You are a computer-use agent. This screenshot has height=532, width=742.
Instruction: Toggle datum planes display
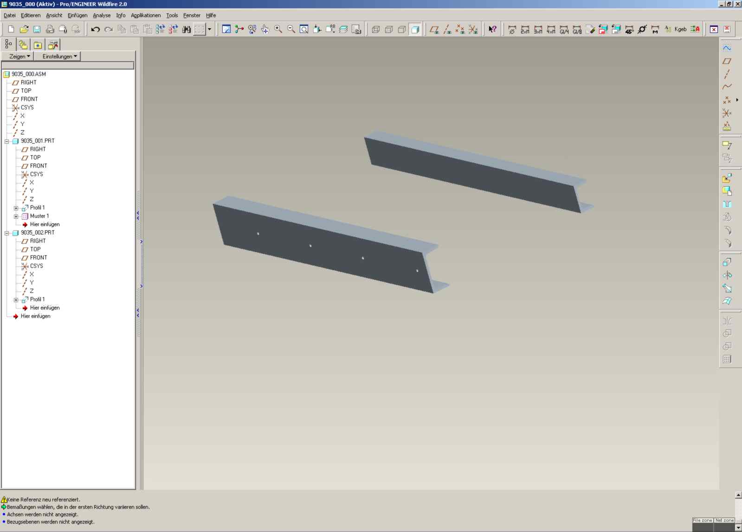pos(434,30)
